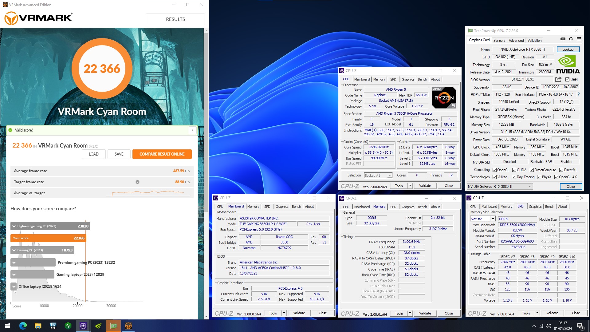Toggle the DirectML checkbox
This screenshot has height=332, width=590.
pos(561,170)
